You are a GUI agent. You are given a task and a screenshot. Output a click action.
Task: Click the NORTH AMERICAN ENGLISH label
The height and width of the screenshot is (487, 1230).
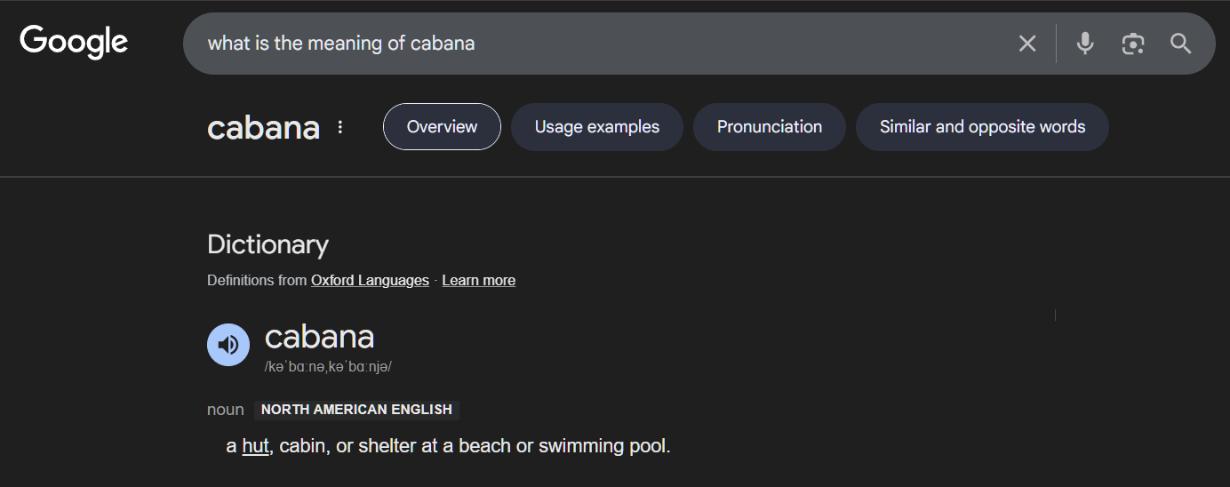pos(356,410)
